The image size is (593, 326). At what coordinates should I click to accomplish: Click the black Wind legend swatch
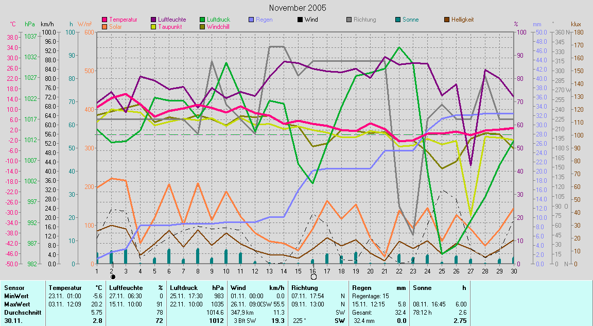300,20
